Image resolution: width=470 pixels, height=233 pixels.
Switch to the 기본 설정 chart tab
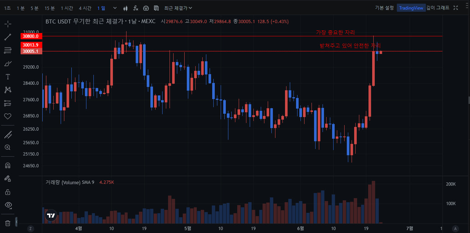(x=384, y=8)
